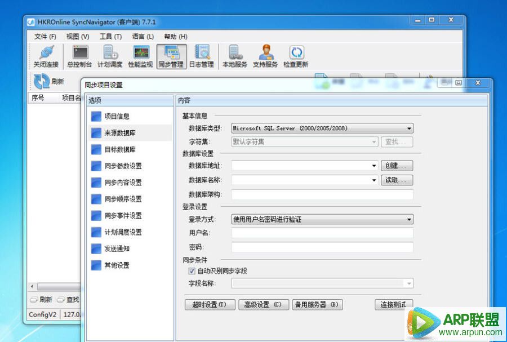Open the 性能监视 performance monitor

coord(140,56)
